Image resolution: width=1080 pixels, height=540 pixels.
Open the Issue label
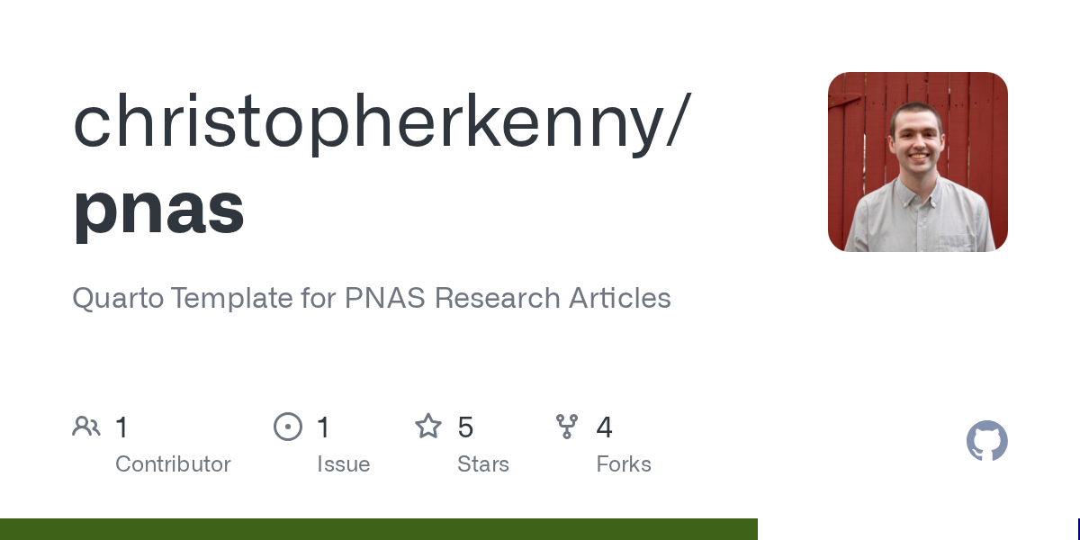343,464
